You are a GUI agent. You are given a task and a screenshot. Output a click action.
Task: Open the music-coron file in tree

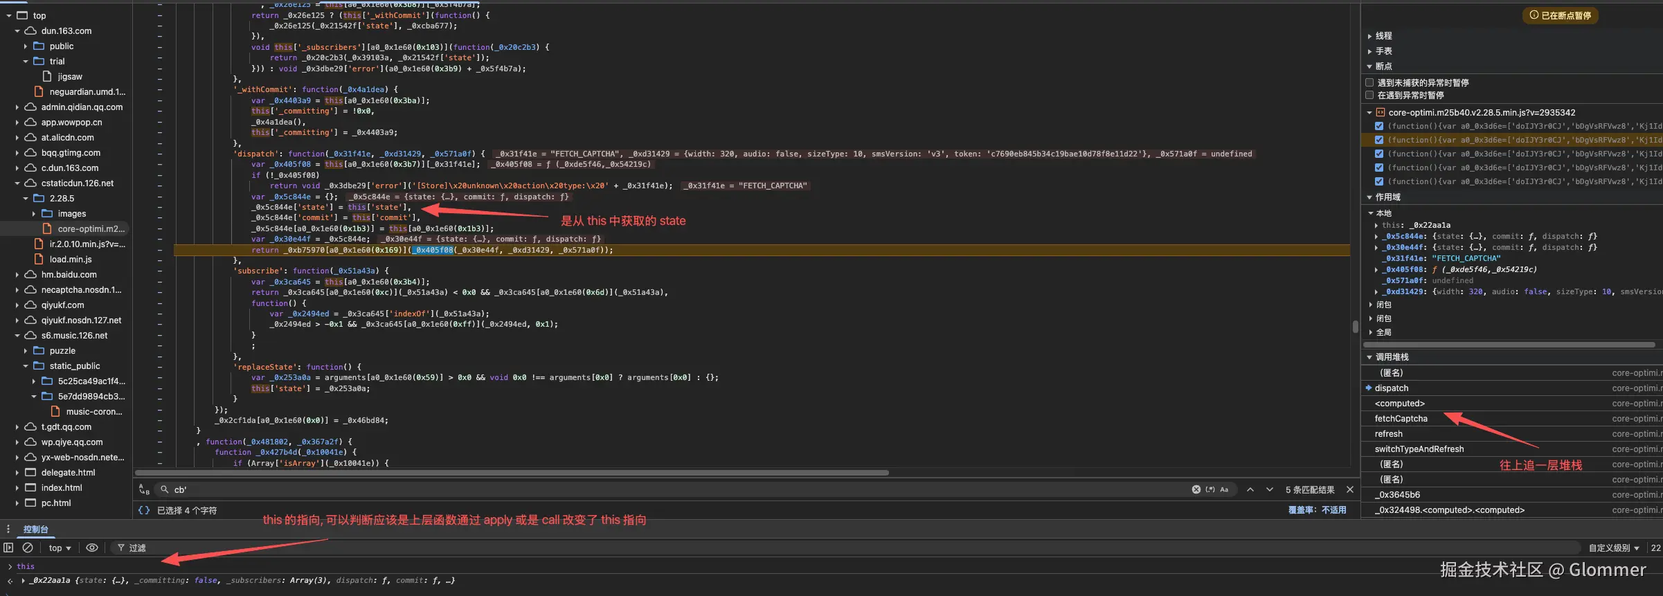[94, 412]
